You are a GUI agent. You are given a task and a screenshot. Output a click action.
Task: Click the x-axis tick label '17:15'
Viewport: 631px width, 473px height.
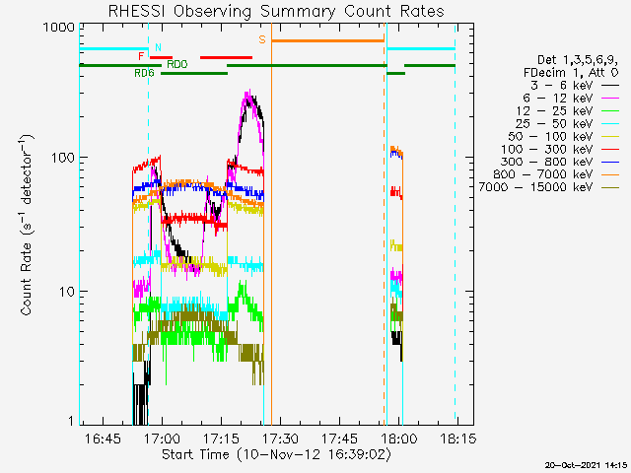point(221,439)
